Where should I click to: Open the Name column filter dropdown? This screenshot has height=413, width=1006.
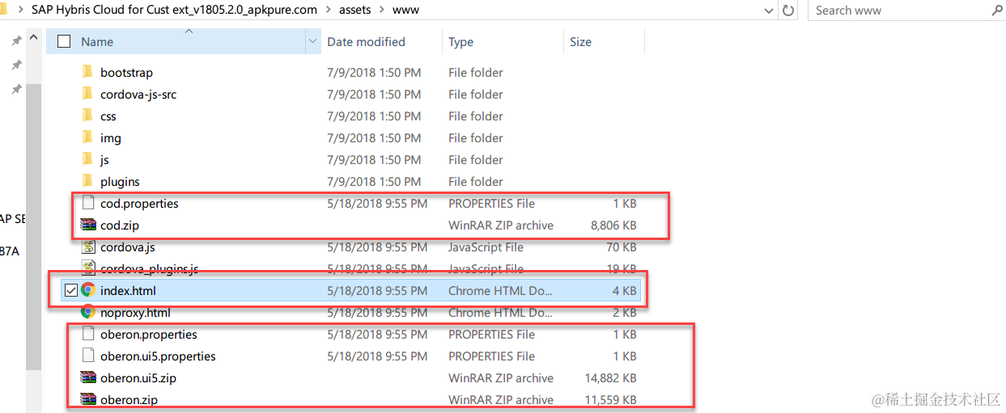click(313, 41)
